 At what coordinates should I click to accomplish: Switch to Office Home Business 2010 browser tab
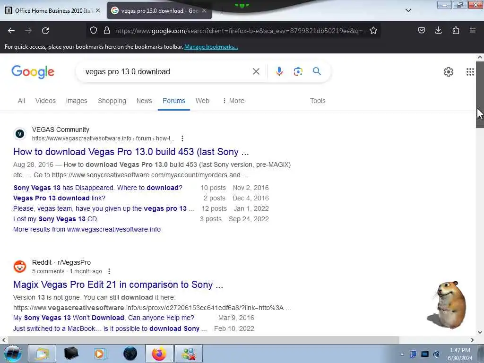[52, 10]
